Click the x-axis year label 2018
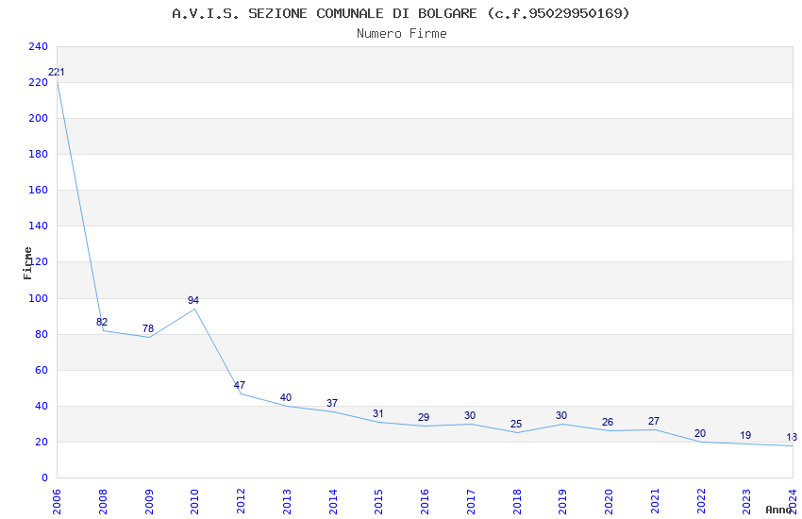Viewport: 802px width, 519px height. 517,502
